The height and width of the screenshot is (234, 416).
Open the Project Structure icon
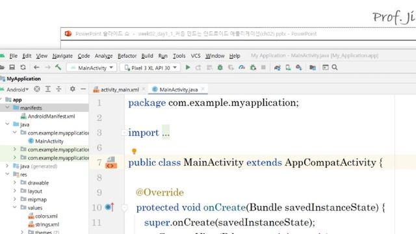[313, 68]
